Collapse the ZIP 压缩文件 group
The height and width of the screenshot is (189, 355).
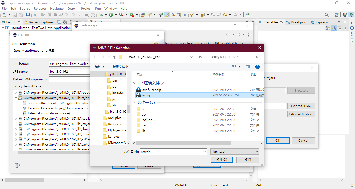click(x=135, y=83)
